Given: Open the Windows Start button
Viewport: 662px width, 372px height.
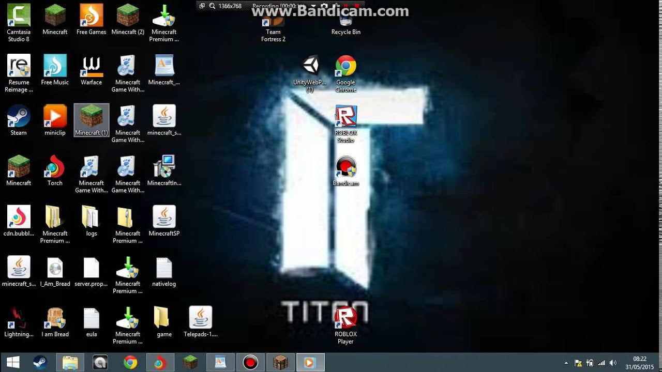Looking at the screenshot, I should click(x=13, y=363).
